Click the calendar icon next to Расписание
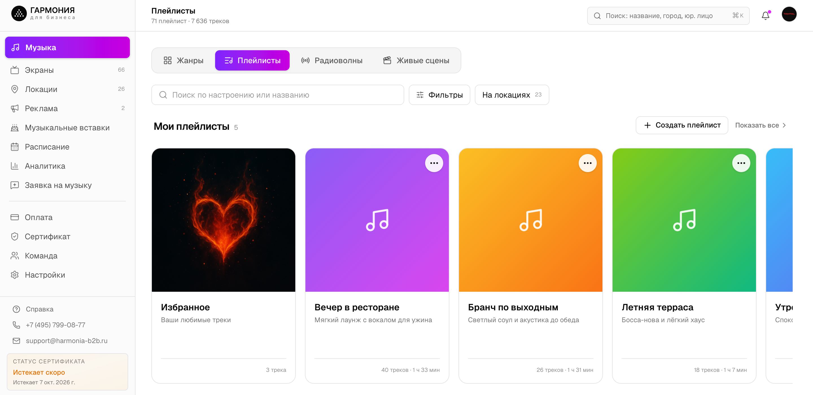The height and width of the screenshot is (395, 813). tap(15, 147)
